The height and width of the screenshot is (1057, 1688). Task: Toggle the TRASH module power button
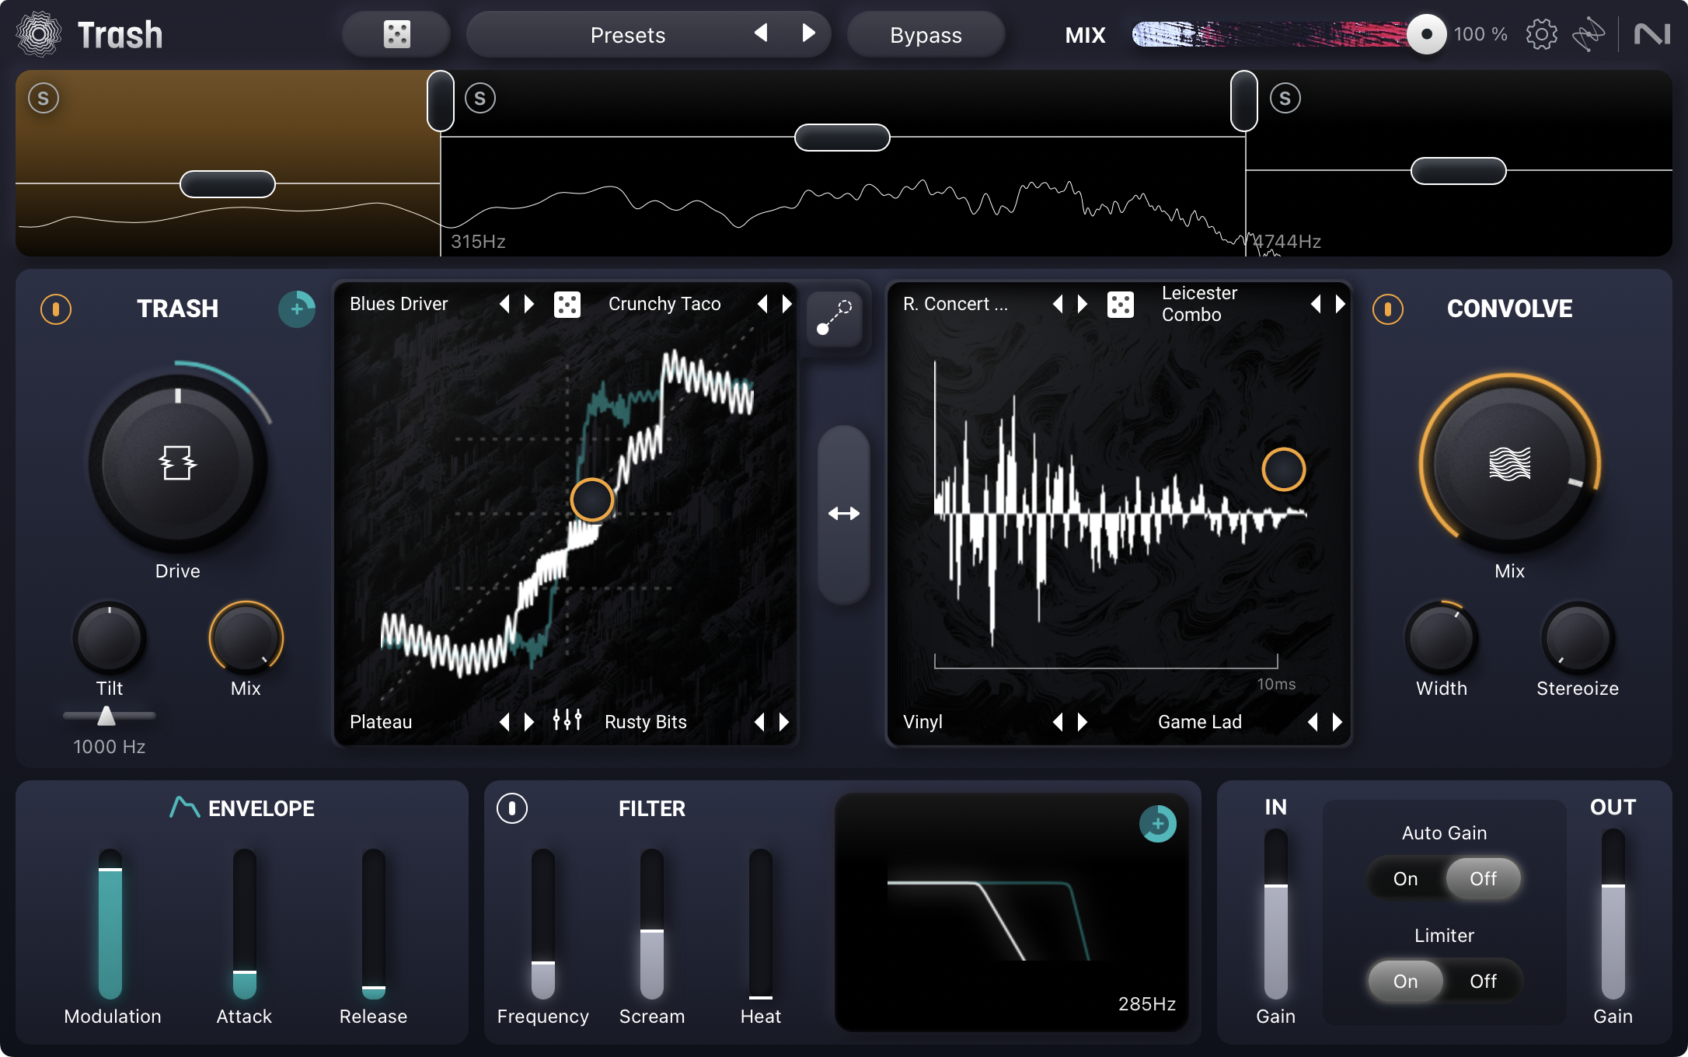[x=55, y=309]
